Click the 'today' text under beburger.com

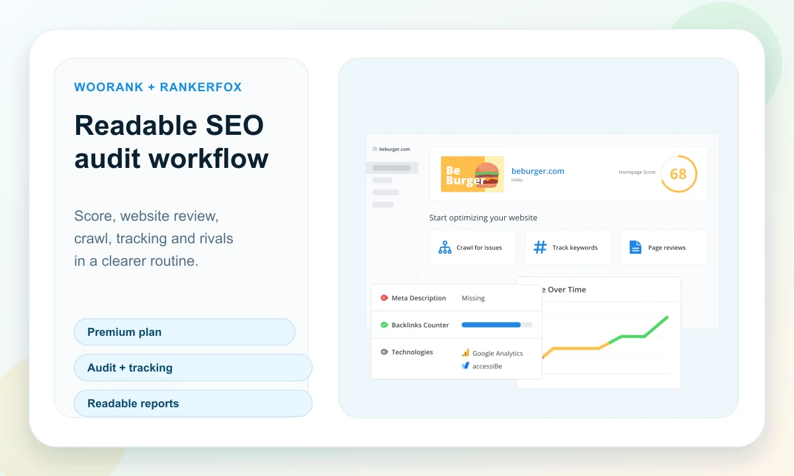coord(517,180)
